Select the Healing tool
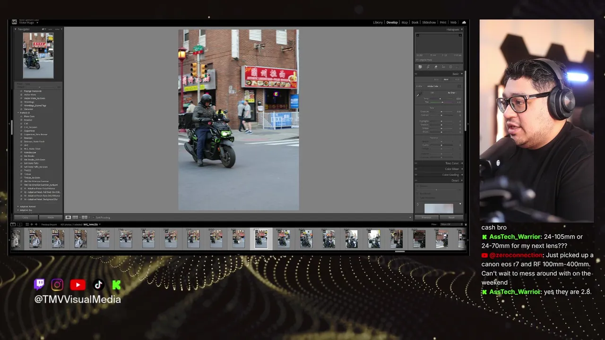Image resolution: width=605 pixels, height=340 pixels. (x=436, y=67)
